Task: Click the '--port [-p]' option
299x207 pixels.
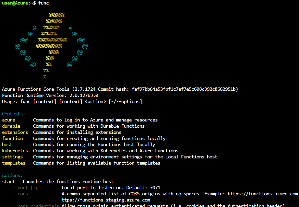Action: pos(27,188)
